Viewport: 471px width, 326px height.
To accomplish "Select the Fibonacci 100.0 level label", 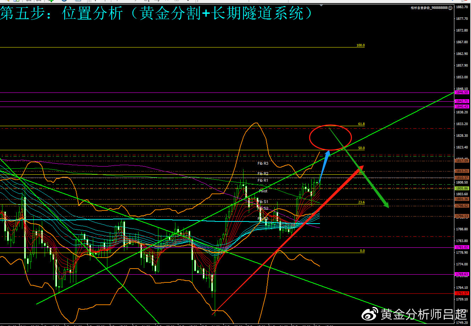I will [361, 45].
